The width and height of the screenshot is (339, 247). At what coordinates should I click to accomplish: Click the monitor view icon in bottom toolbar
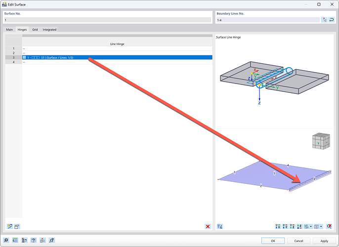pos(34,240)
